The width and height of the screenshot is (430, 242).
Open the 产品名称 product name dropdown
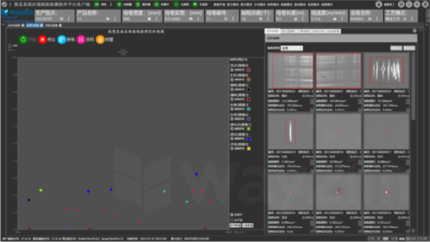click(x=107, y=19)
